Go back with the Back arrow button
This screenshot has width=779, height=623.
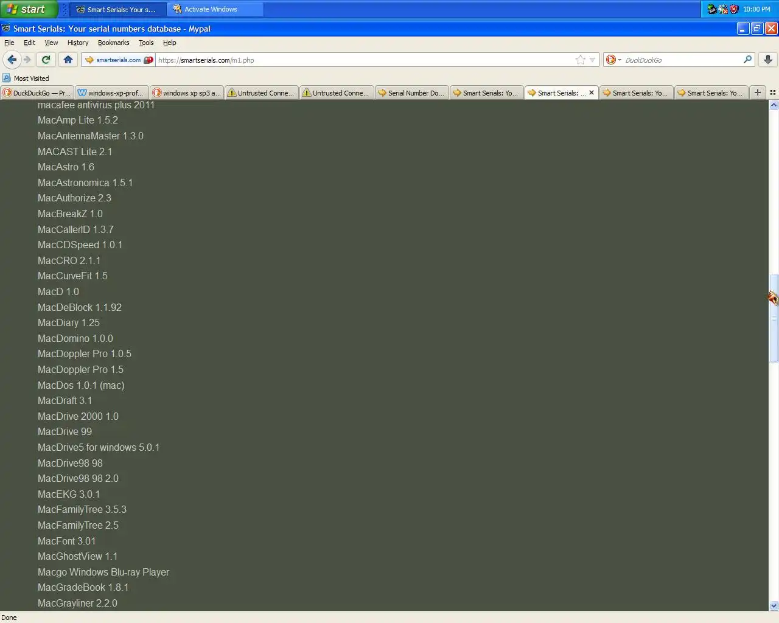(x=12, y=60)
